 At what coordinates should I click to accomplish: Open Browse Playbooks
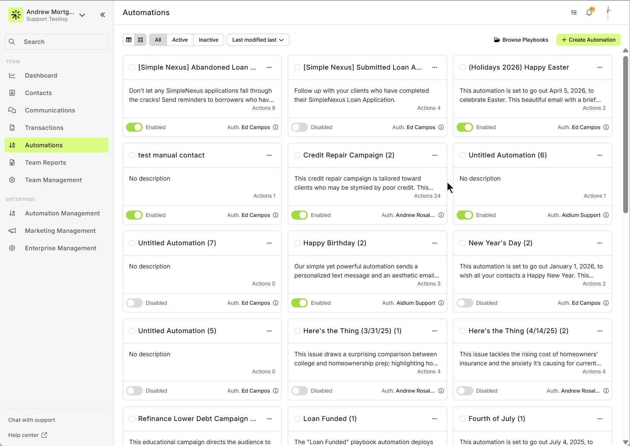point(521,40)
